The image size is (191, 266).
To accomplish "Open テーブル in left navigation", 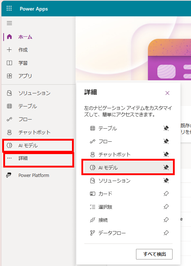I will [x=38, y=106].
